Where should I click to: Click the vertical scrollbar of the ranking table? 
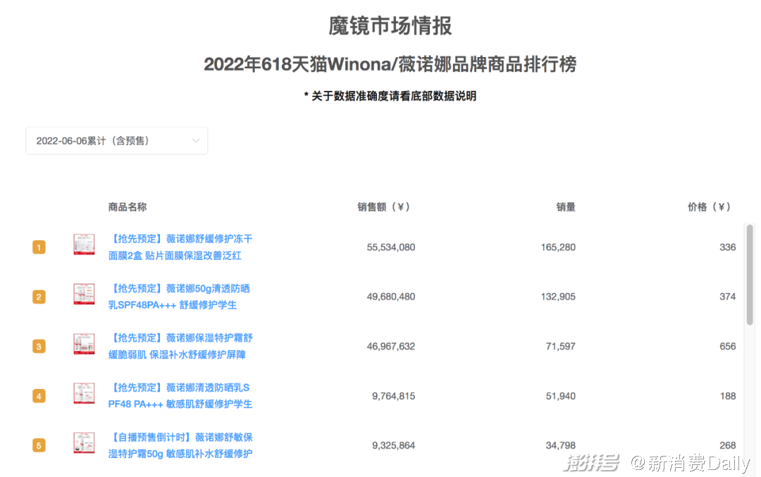750,275
